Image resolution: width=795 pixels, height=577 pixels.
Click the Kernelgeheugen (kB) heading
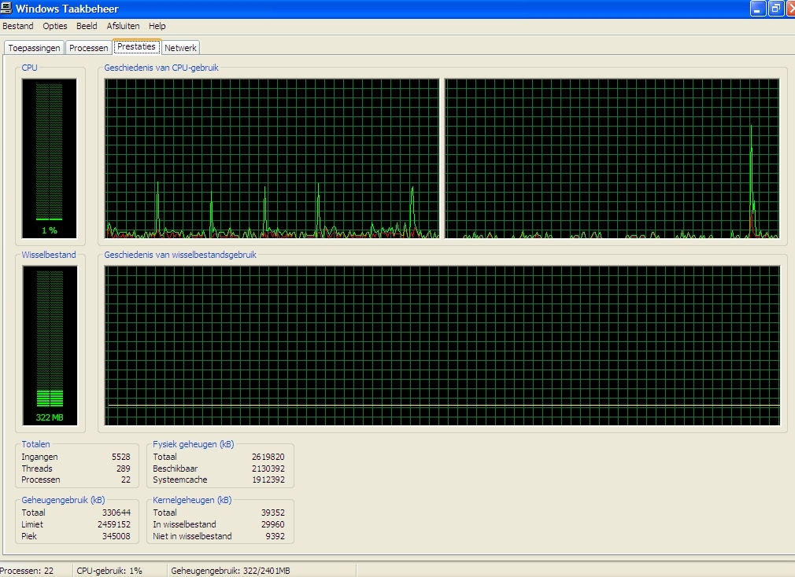192,499
